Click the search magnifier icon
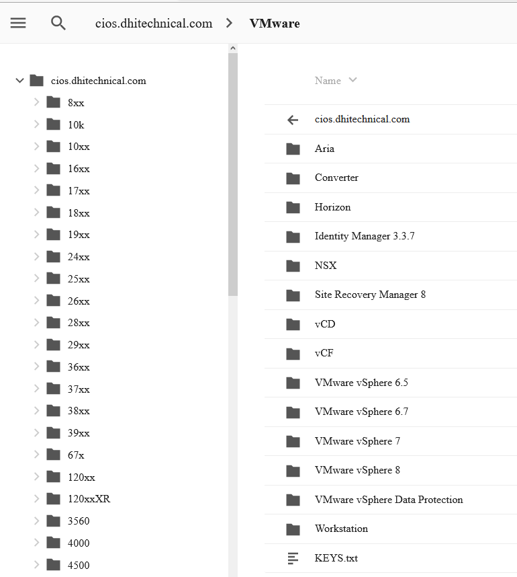This screenshot has height=577, width=517. click(58, 23)
